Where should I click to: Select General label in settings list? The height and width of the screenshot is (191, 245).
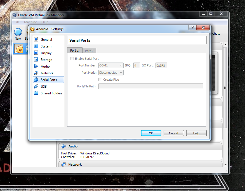pos(46,39)
